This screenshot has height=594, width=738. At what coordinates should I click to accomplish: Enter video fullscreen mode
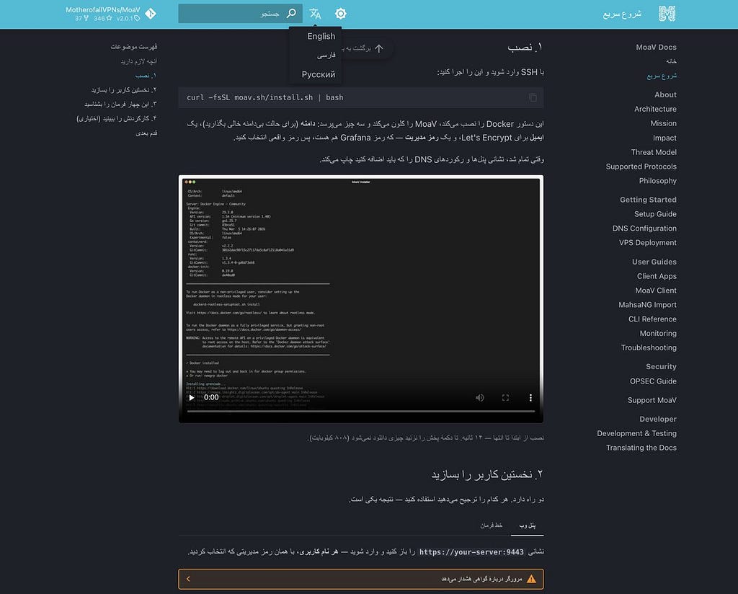point(505,398)
